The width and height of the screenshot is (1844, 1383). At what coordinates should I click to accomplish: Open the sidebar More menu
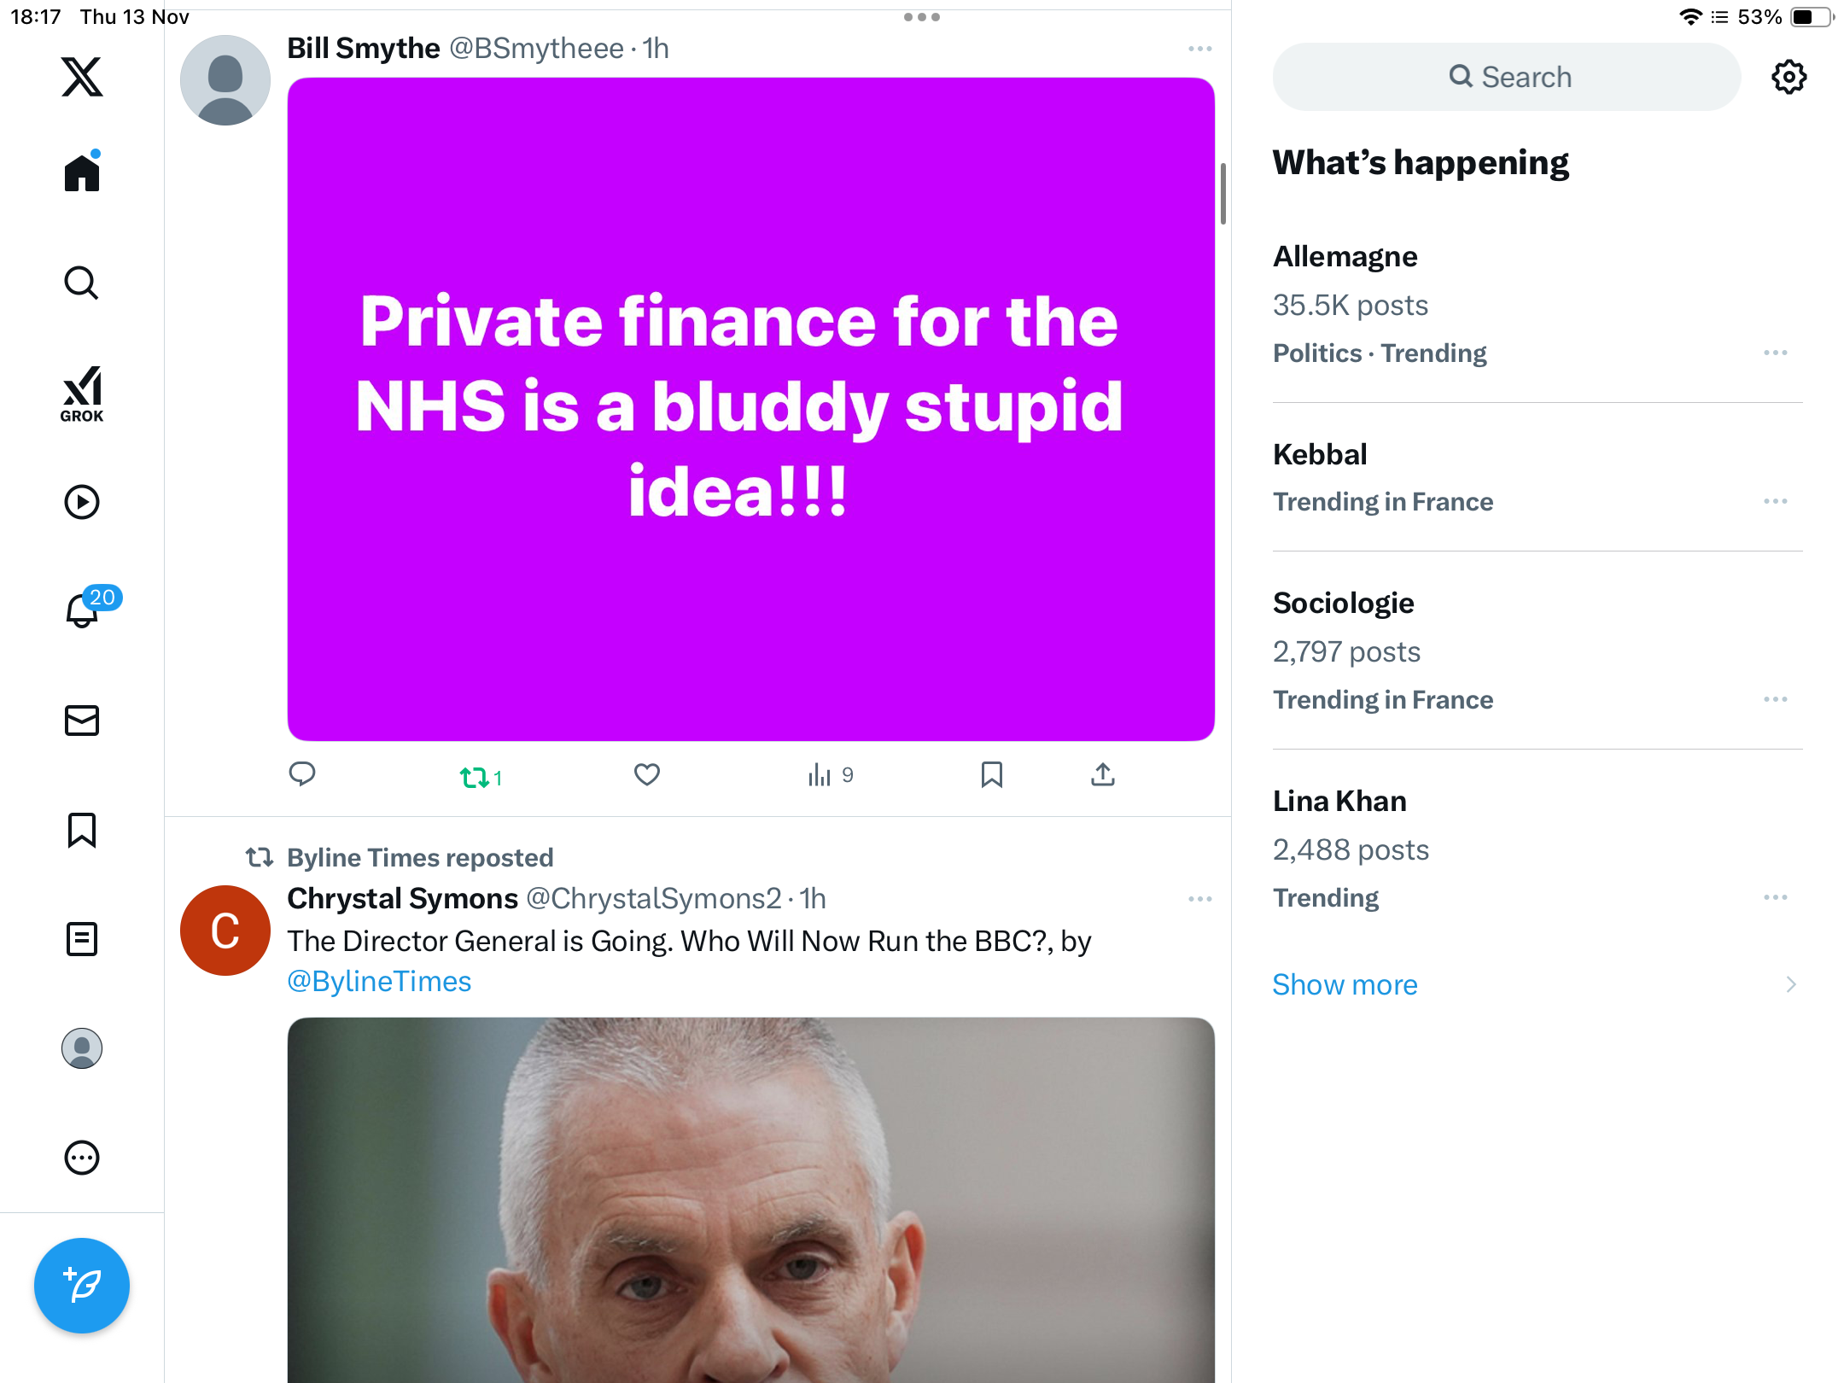coord(82,1158)
